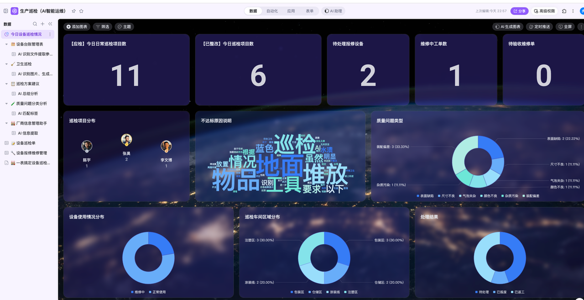The width and height of the screenshot is (584, 300).
Task: Click 李文博's avatar in 巡检项目分布
Action: pos(166,146)
